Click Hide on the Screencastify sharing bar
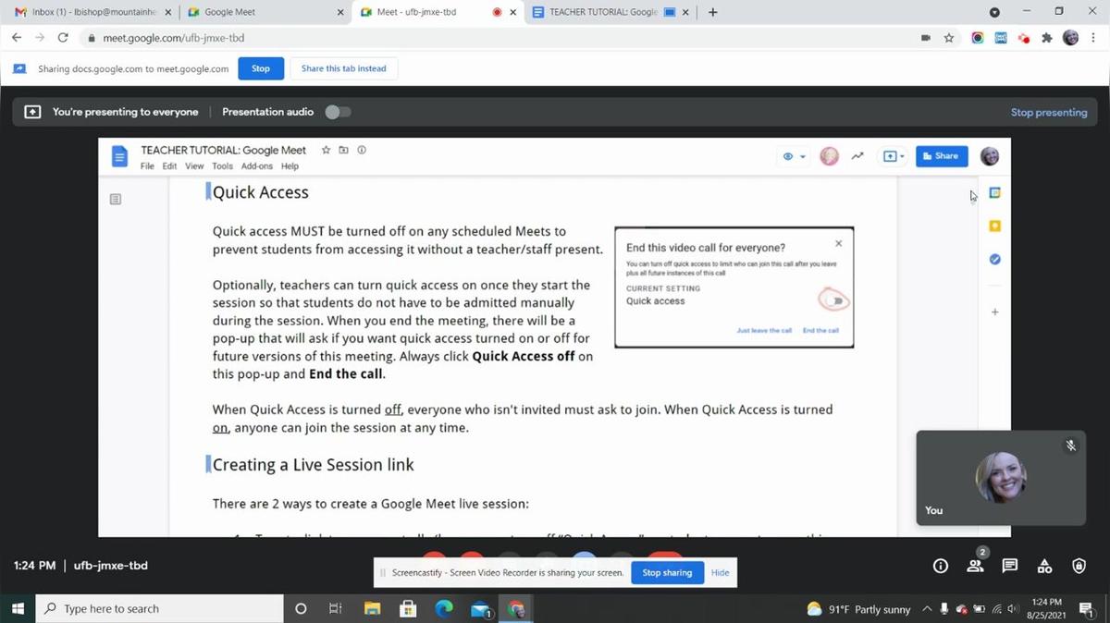 point(720,572)
